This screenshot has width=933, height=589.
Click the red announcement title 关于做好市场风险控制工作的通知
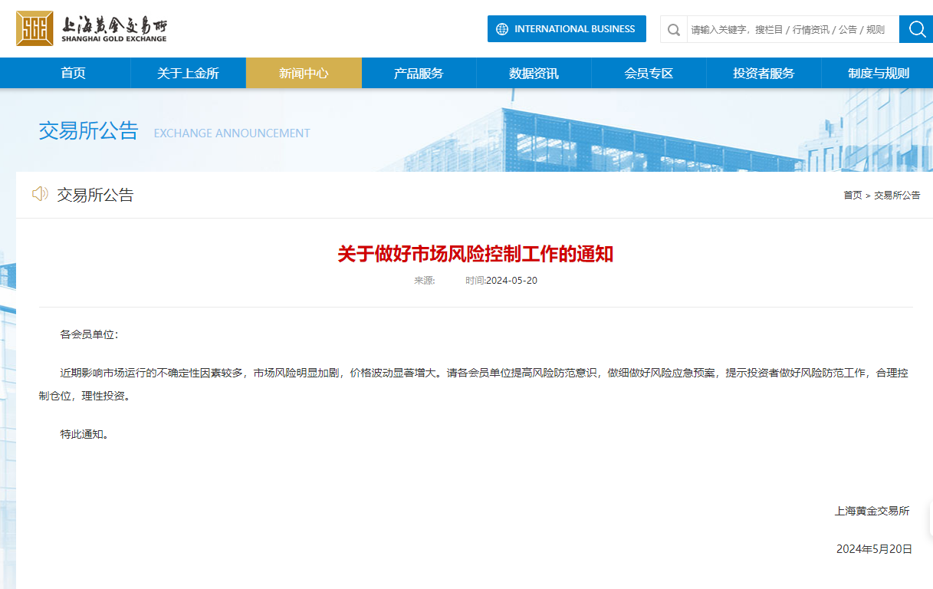click(475, 254)
